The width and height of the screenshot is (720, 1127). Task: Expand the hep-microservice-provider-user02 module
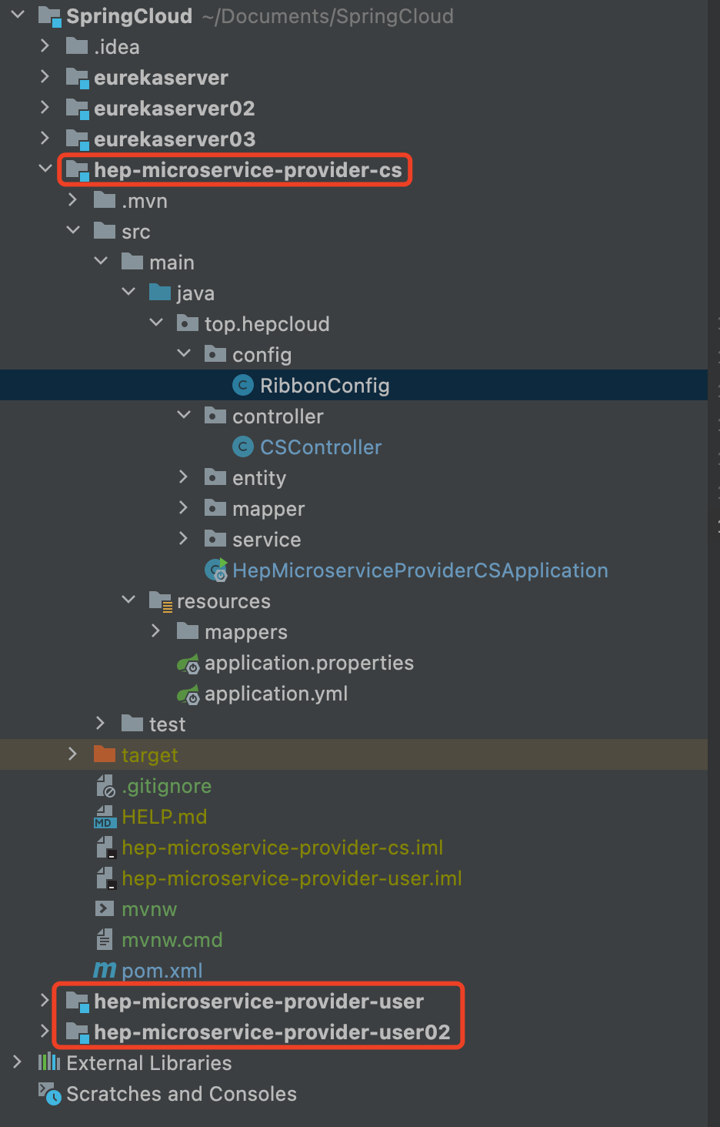pyautogui.click(x=45, y=1032)
